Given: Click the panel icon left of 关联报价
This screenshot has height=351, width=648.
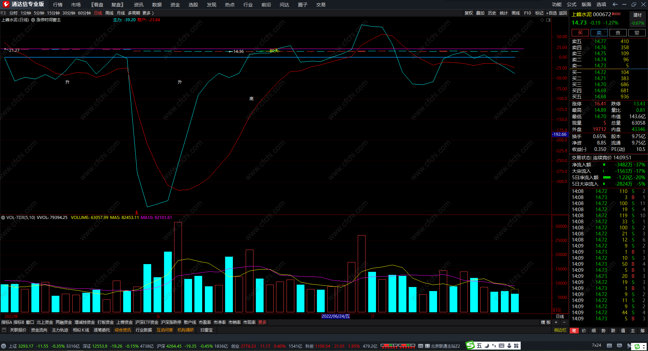Looking at the screenshot, I should point(4,330).
